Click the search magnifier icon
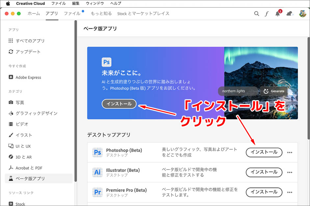Image resolution: width=310 pixels, height=206 pixels. tap(257, 14)
